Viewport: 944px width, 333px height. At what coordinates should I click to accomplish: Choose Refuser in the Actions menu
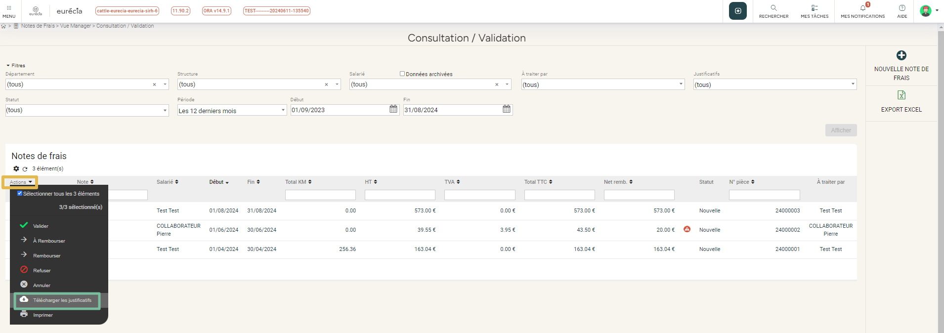tap(42, 270)
